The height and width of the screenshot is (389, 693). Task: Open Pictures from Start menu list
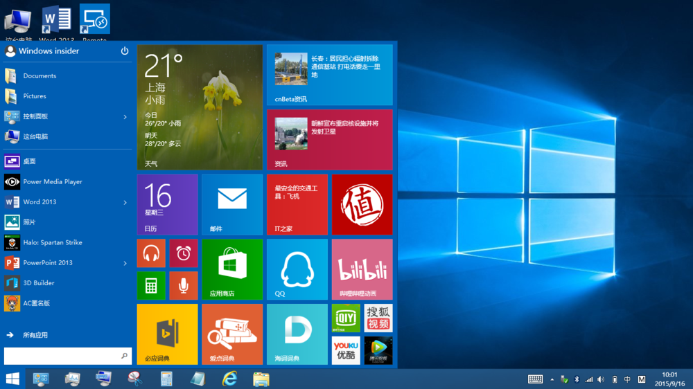(x=68, y=96)
